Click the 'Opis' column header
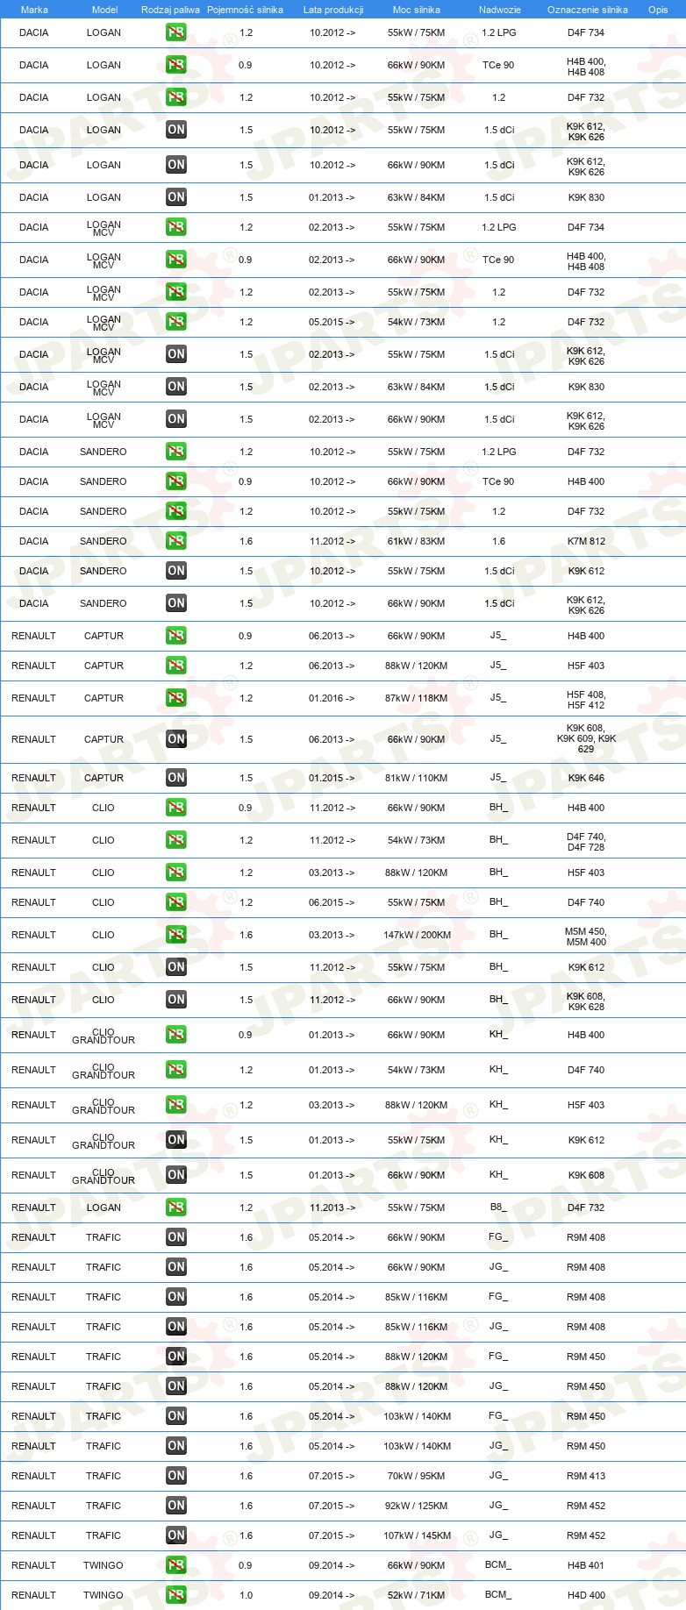The image size is (686, 1610). [x=658, y=10]
